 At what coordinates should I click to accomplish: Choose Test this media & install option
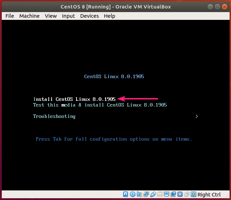100,105
